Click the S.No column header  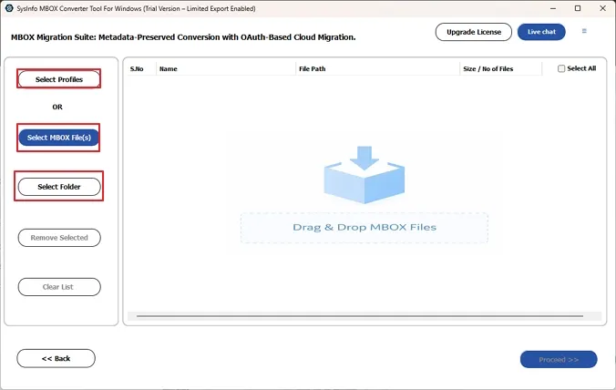pyautogui.click(x=137, y=68)
